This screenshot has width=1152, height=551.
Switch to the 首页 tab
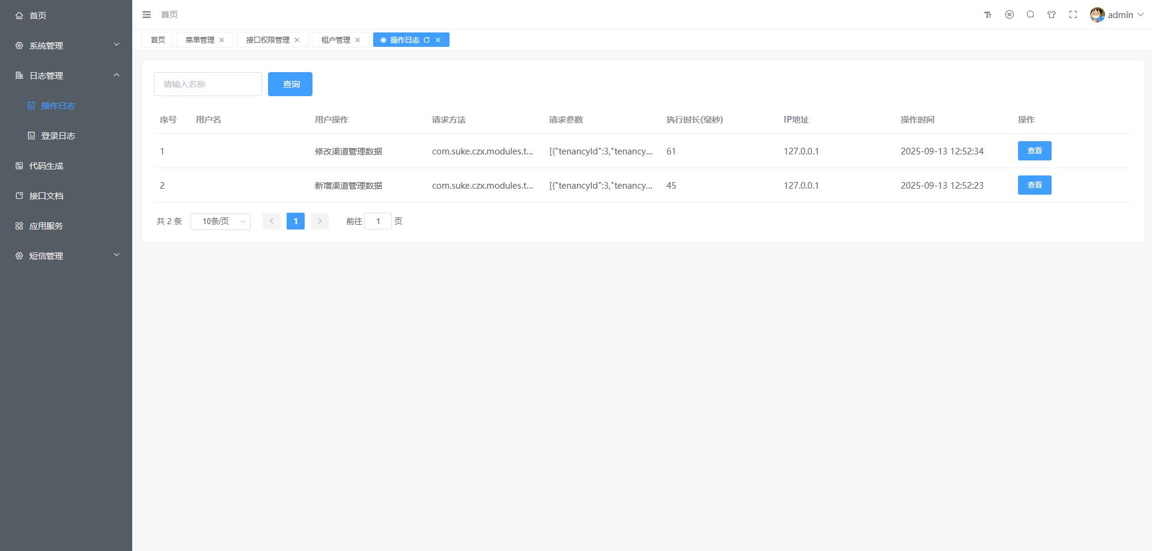pyautogui.click(x=157, y=40)
